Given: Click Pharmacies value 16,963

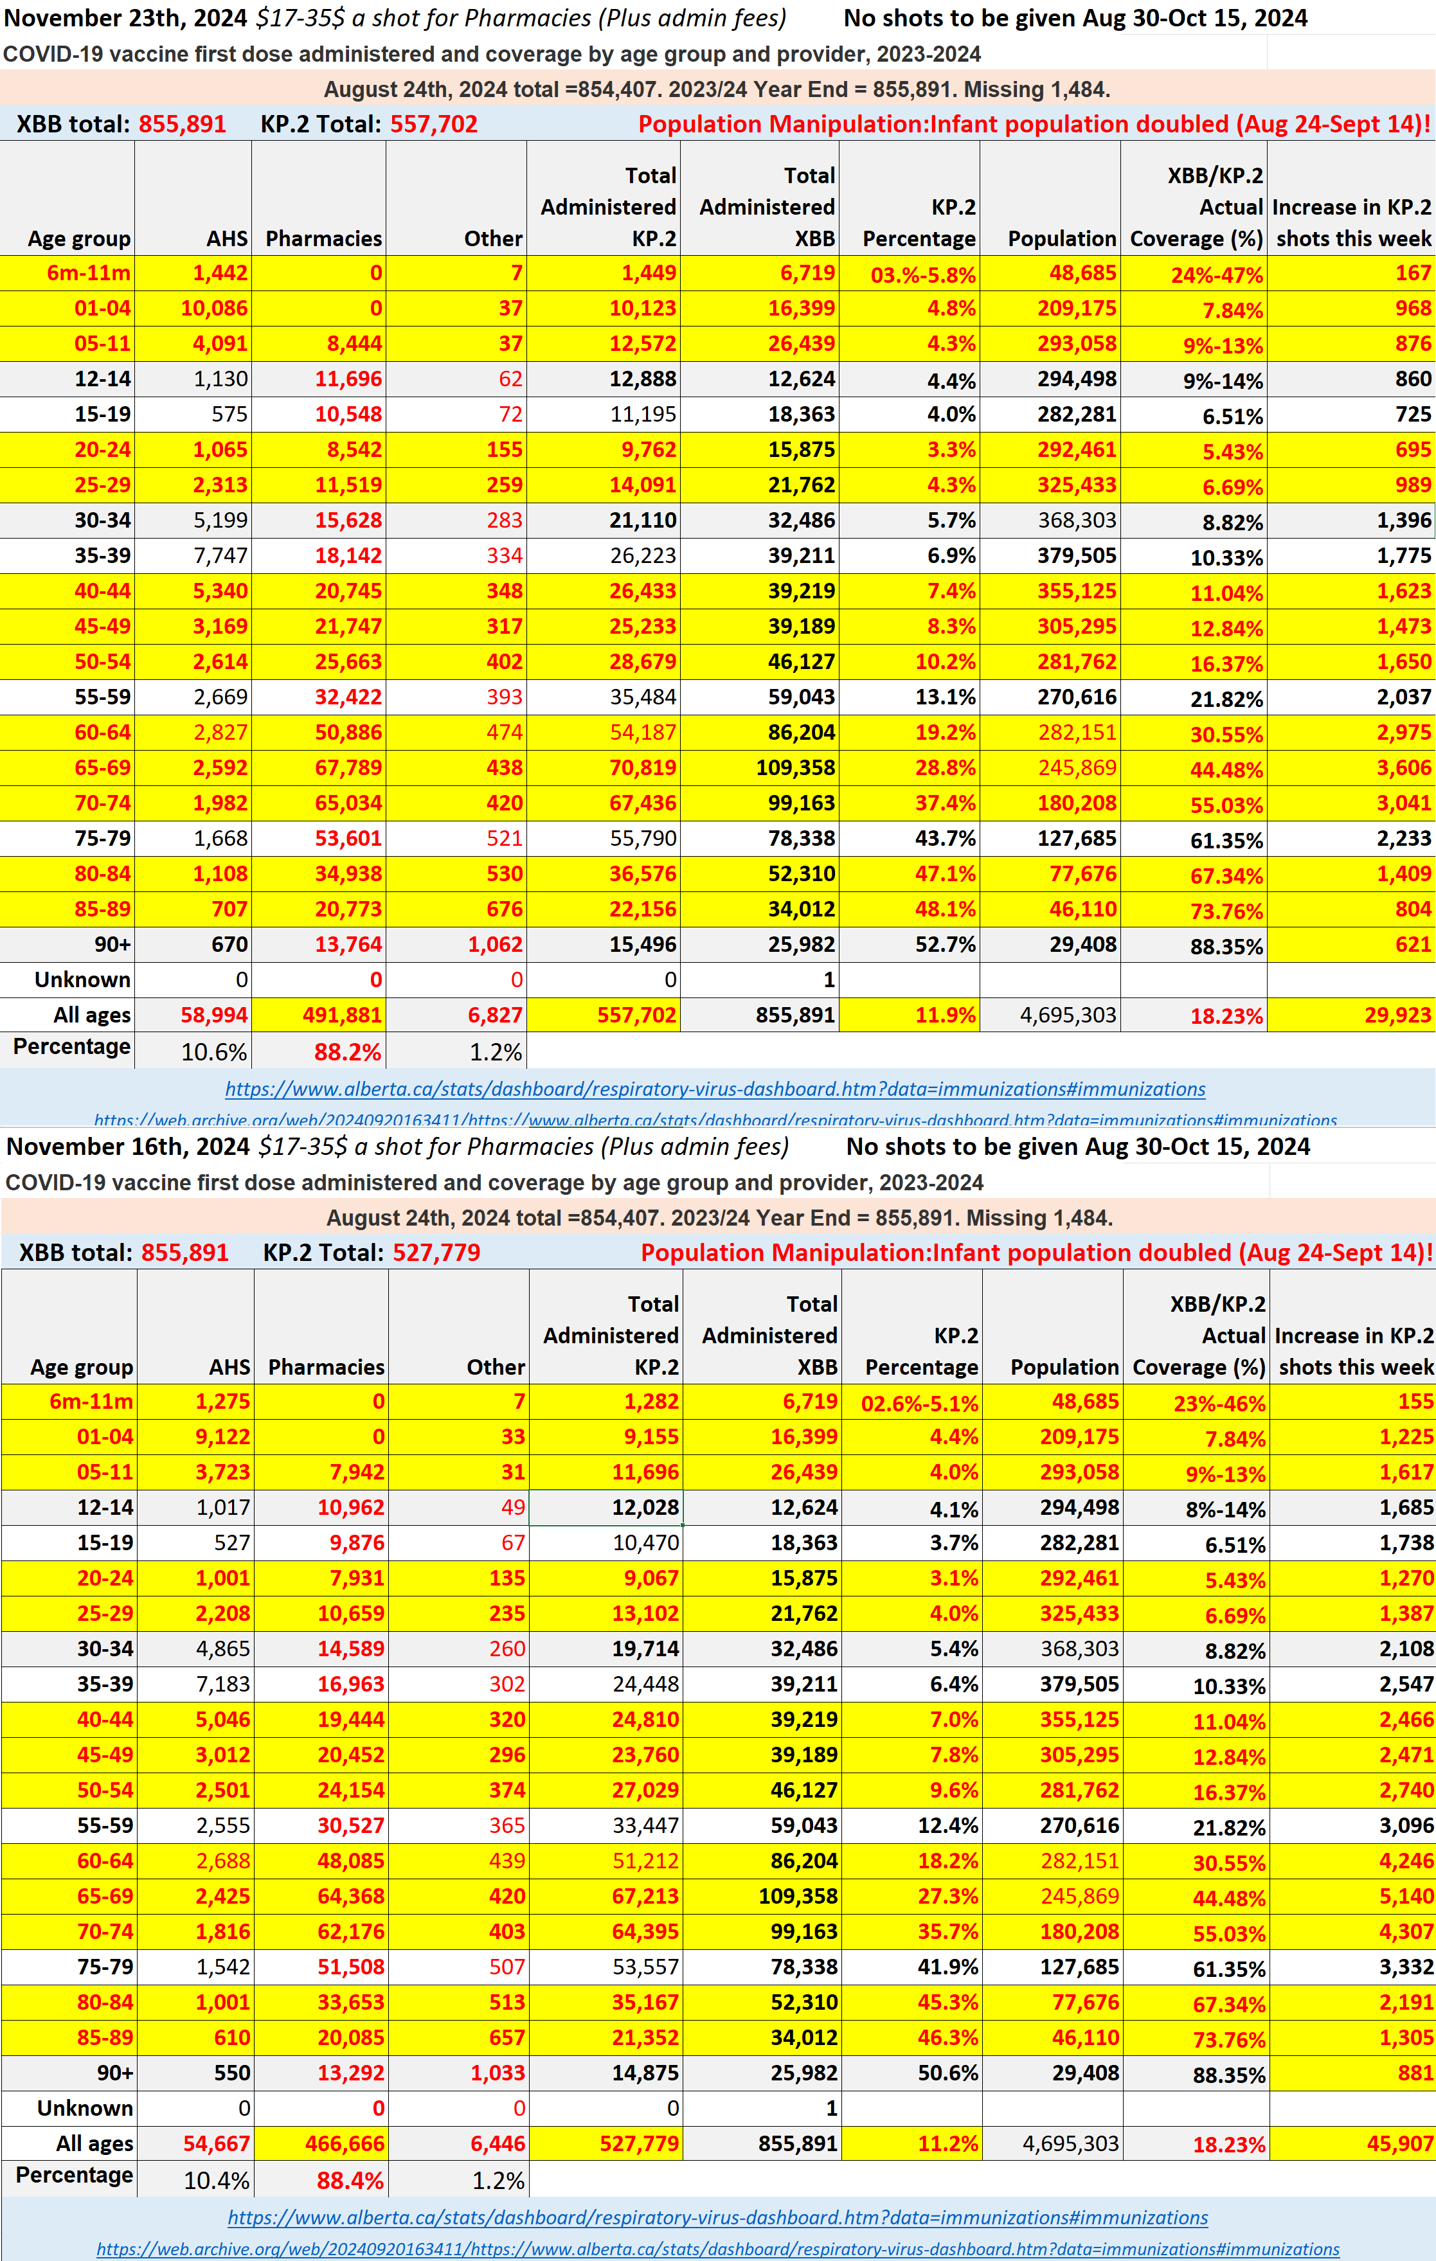Looking at the screenshot, I should click(322, 1685).
